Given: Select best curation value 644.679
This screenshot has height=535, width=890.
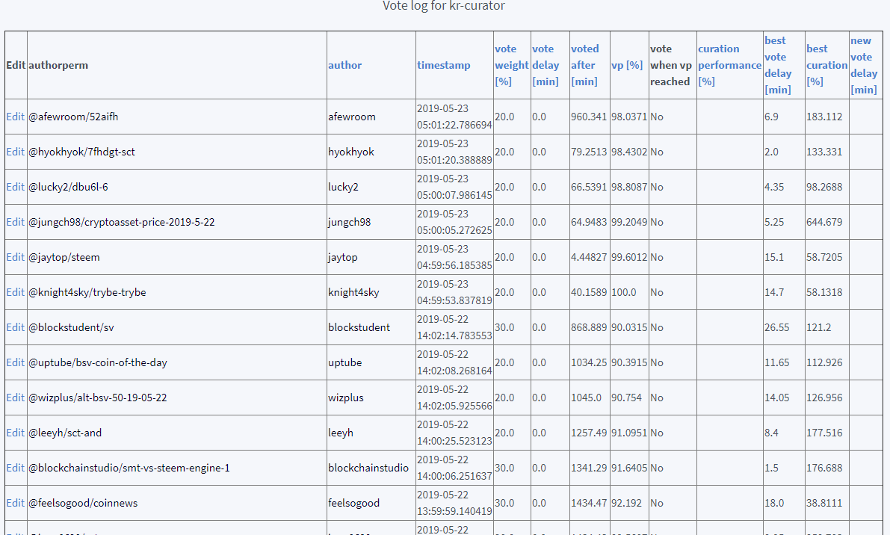Looking at the screenshot, I should (x=824, y=223).
